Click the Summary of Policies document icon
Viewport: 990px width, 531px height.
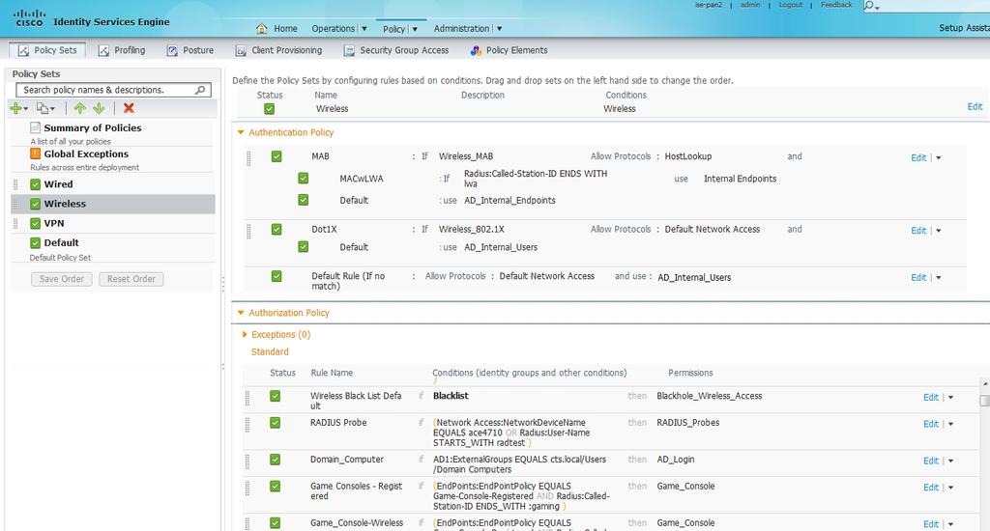36,127
